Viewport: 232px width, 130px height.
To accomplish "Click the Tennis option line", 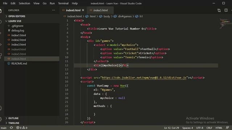I will coord(132,57).
